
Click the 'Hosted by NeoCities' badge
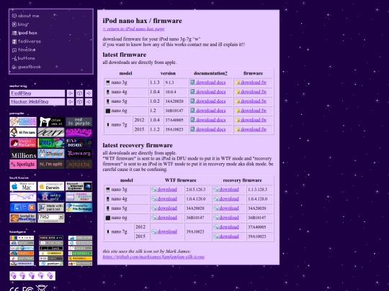pos(23,218)
